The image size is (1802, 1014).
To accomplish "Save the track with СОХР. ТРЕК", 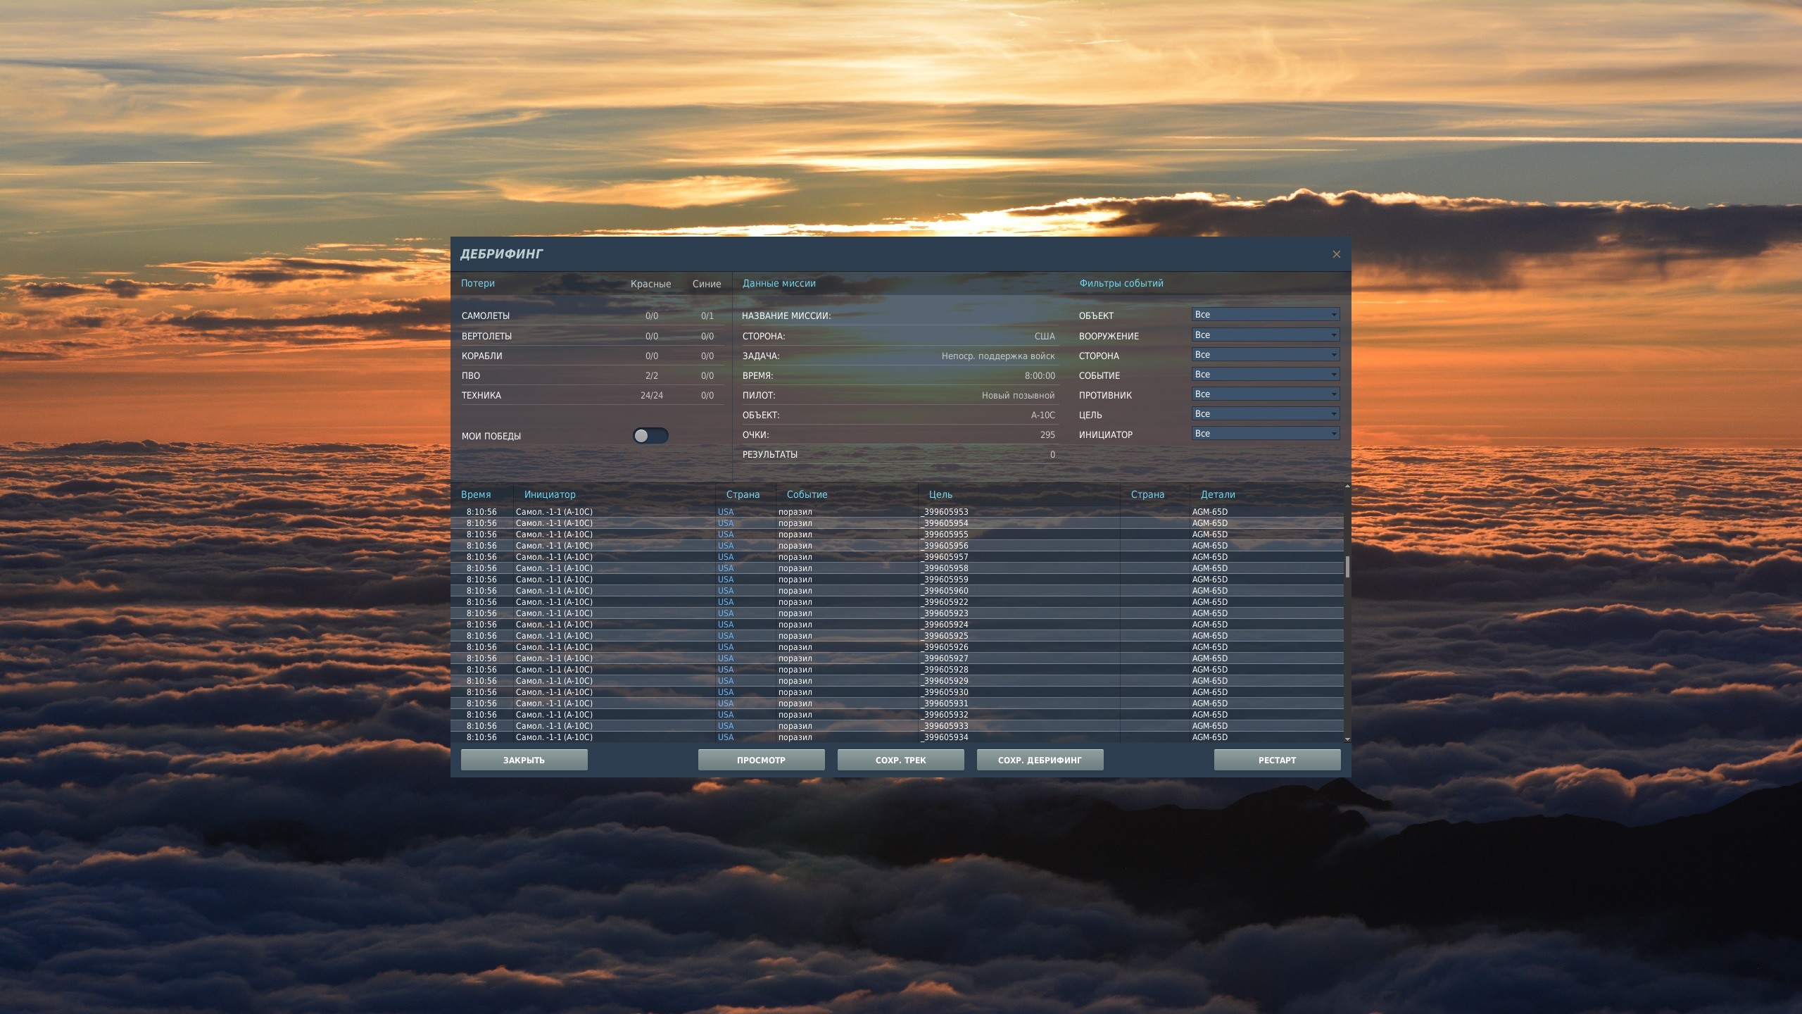I will coord(900,760).
